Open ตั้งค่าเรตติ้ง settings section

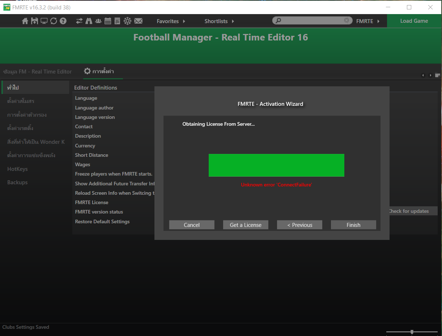(20, 128)
